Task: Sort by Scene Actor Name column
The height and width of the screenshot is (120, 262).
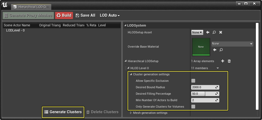Action: 21,25
